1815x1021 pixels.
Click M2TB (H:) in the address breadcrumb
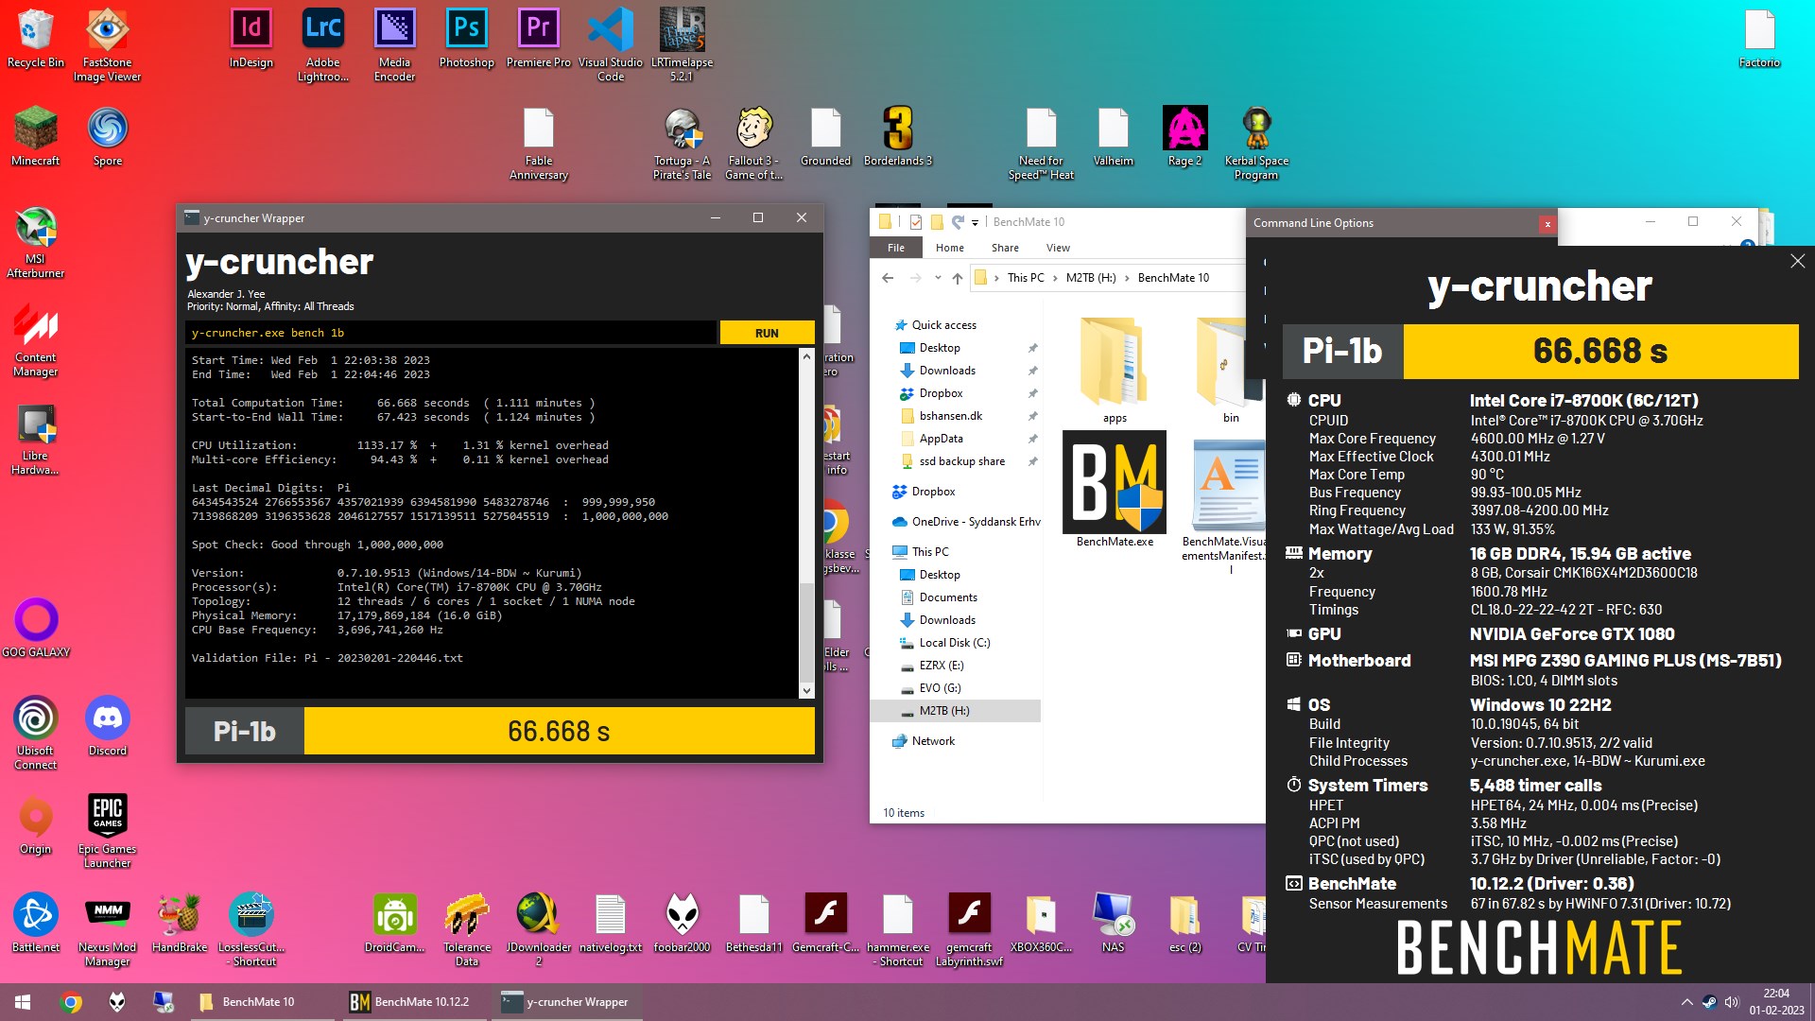(x=1091, y=278)
